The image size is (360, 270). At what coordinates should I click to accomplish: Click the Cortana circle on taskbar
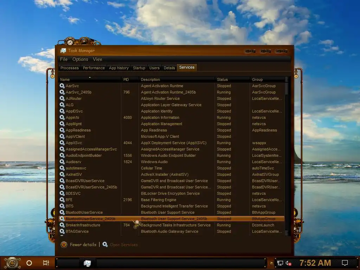click(x=29, y=263)
